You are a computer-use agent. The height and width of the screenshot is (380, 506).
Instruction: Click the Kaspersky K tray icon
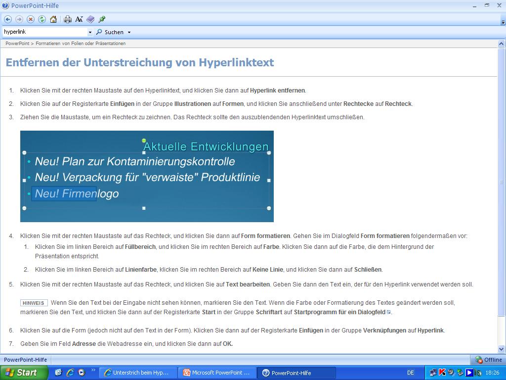pos(442,373)
